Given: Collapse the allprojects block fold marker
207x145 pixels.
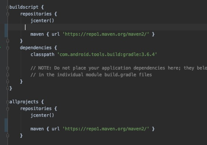Looking at the screenshot, I should (8, 102).
